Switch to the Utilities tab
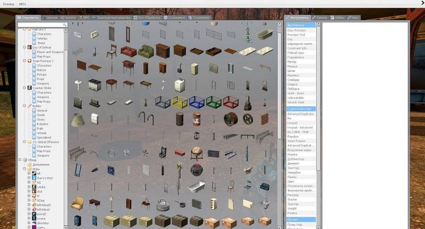This screenshot has height=229, width=425. pyautogui.click(x=338, y=17)
